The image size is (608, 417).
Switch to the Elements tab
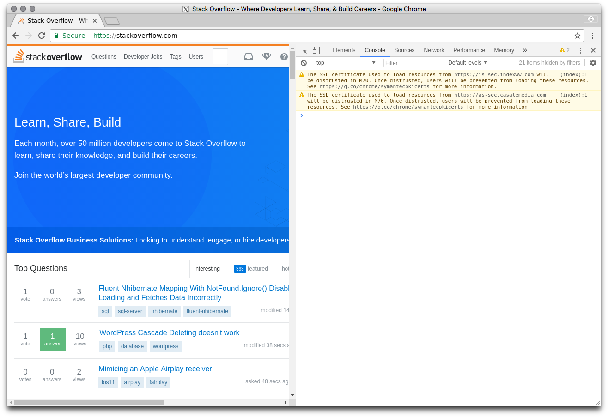(344, 50)
